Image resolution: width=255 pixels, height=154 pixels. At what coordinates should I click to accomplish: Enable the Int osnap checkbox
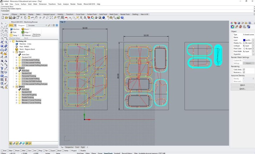coord(32,151)
